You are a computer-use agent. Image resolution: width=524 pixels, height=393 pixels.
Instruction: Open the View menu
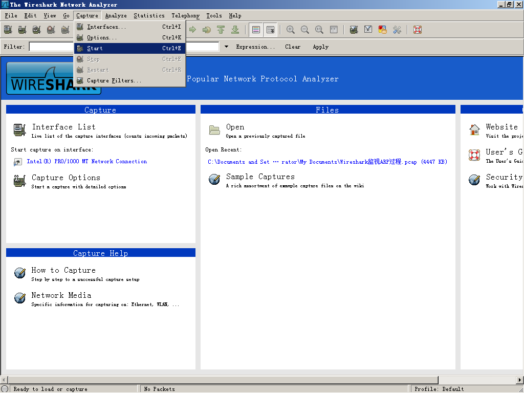pyautogui.click(x=50, y=15)
